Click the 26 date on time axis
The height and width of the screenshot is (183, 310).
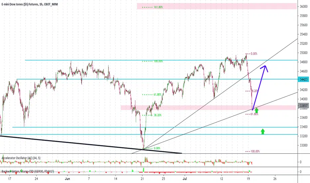pyautogui.click(x=275, y=179)
